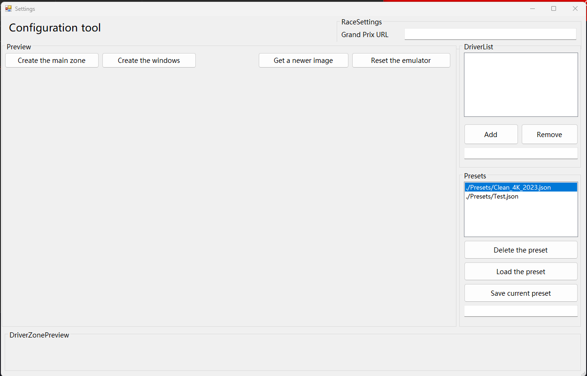Select the Test.json preset
Screen dimensions: 587x376
pos(492,196)
